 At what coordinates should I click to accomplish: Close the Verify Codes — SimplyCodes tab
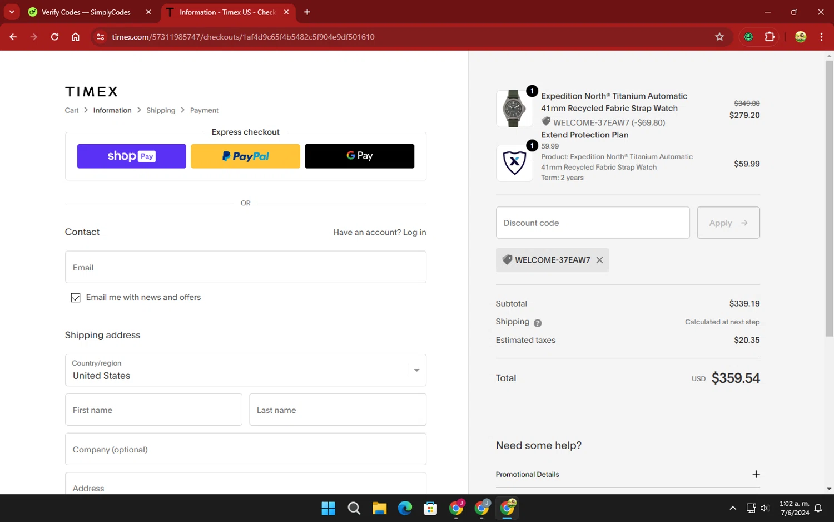click(x=148, y=12)
